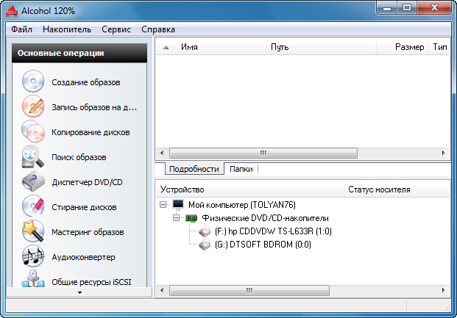Viewport: 457px width, 318px height.
Task: Open Общие ресурсы iSCSI
Action: click(91, 282)
